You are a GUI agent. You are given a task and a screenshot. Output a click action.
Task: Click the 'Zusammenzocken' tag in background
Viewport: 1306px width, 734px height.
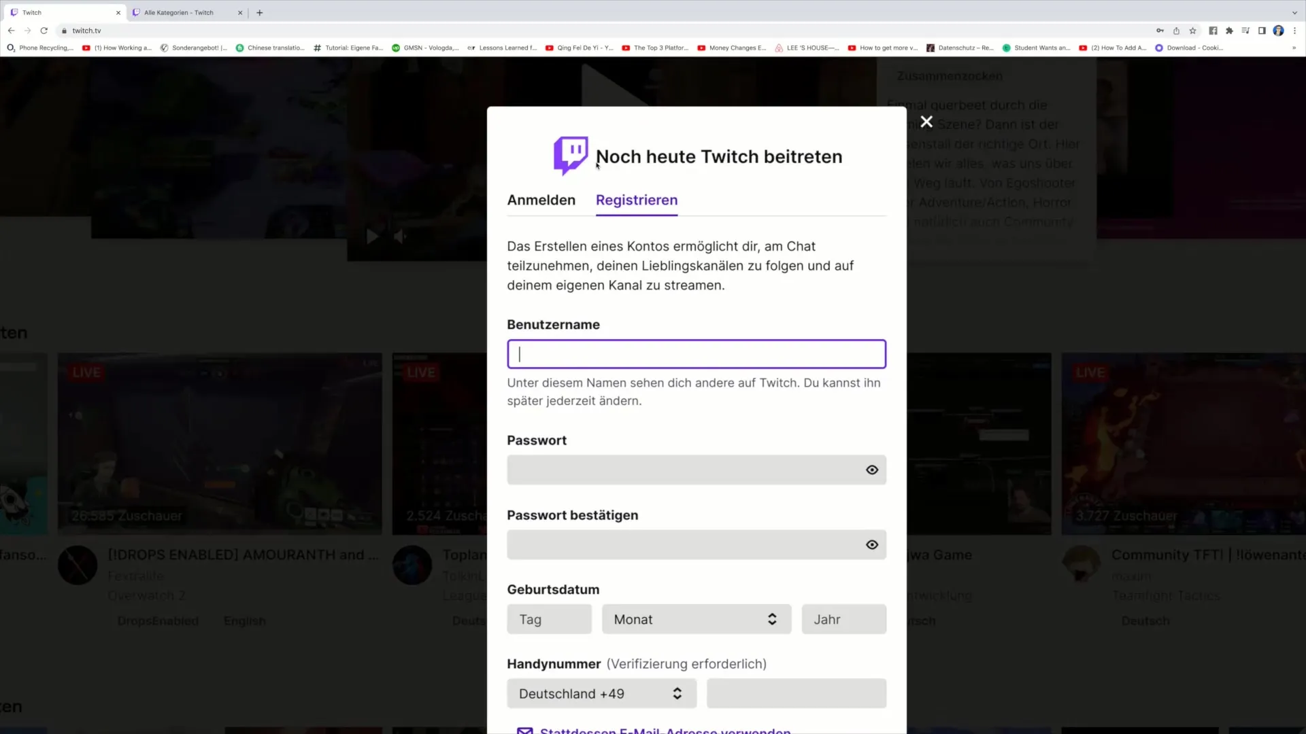[950, 76]
